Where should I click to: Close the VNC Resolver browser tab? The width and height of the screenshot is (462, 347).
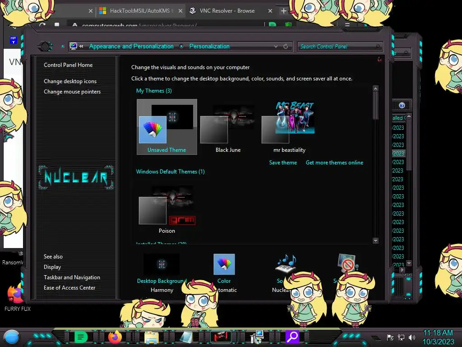tap(270, 11)
